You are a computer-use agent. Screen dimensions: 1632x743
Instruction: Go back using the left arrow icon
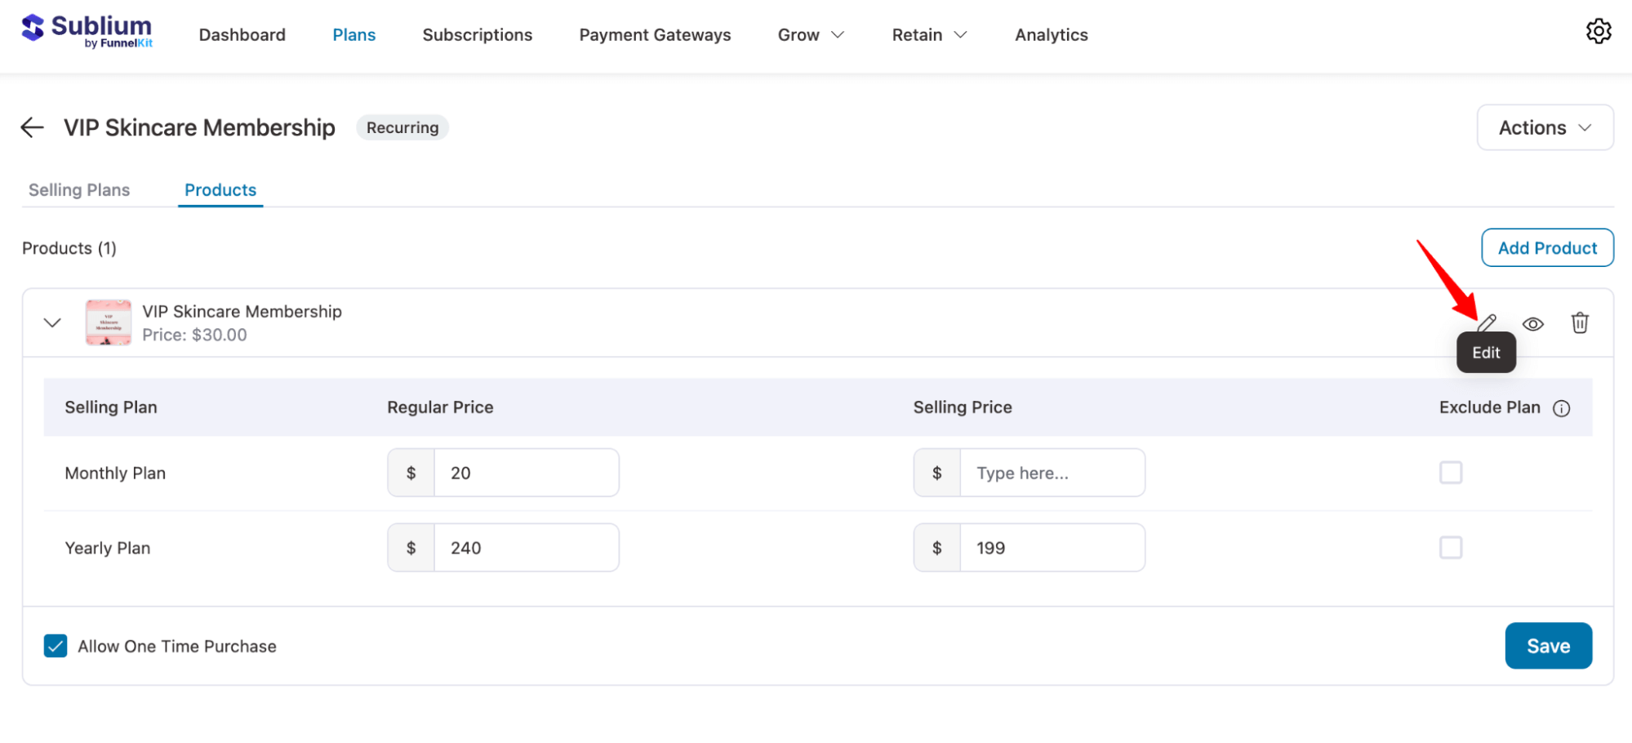pos(31,127)
